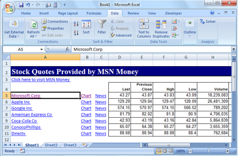
Task: Switch to the Formulas ribbon tab
Action: [x=94, y=13]
